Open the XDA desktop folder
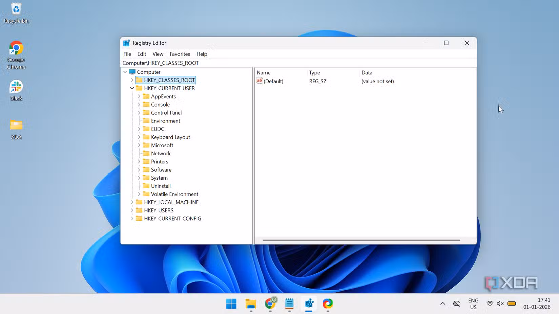 [16, 129]
